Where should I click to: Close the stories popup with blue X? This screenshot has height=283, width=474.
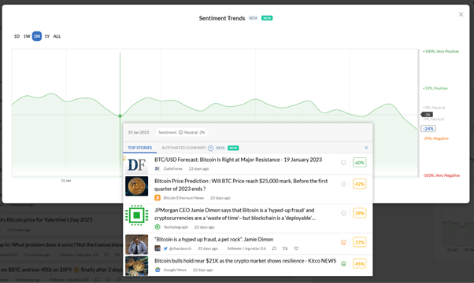(x=366, y=148)
